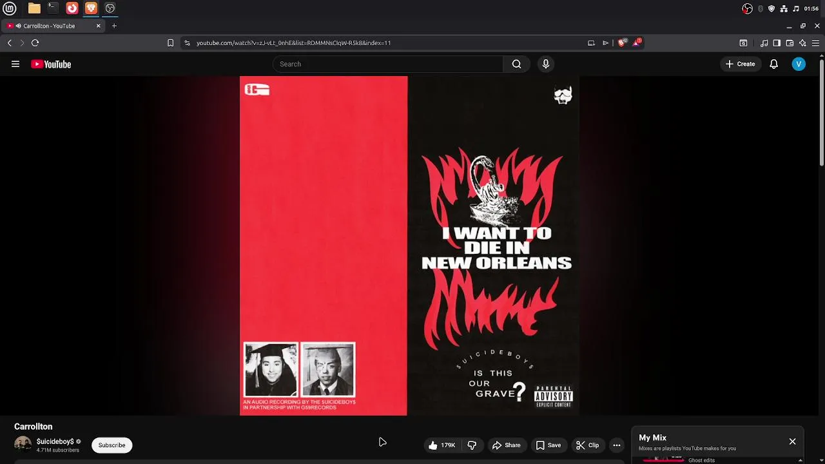Open the network tray icon
Screen dimensions: 825x464
tap(784, 8)
